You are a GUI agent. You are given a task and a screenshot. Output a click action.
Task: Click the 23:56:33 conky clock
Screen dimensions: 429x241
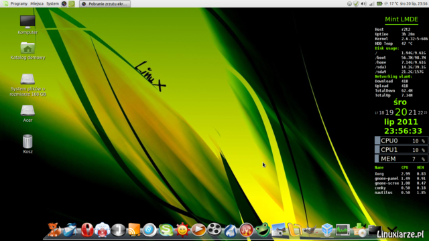403,131
